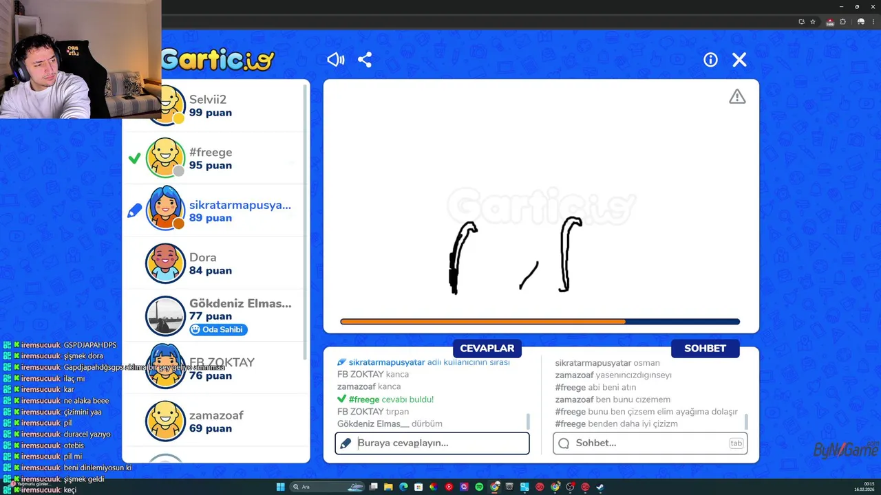This screenshot has height=495, width=881.
Task: Click the chat panel scrollbar
Action: pyautogui.click(x=746, y=421)
